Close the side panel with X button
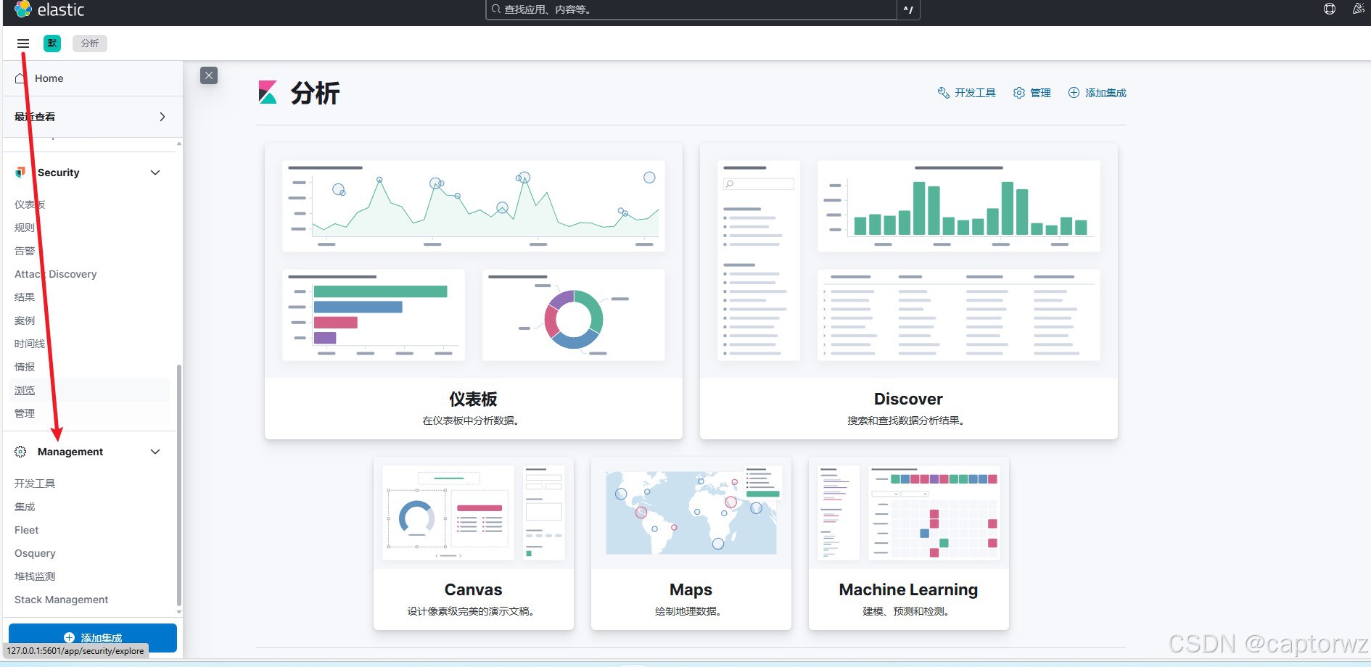Screen dimensions: 1371x667 209,75
